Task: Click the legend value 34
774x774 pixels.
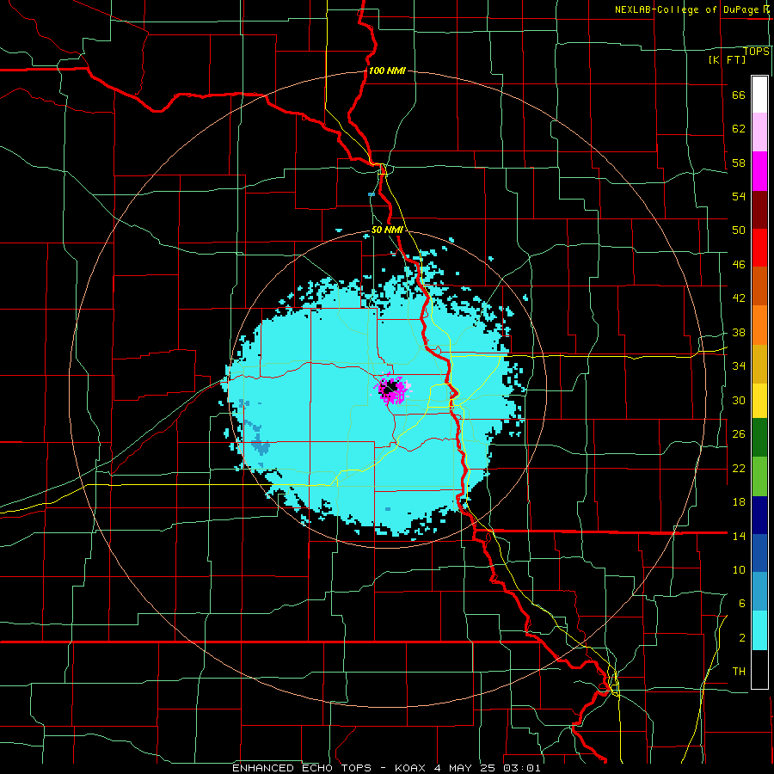Action: pos(739,365)
